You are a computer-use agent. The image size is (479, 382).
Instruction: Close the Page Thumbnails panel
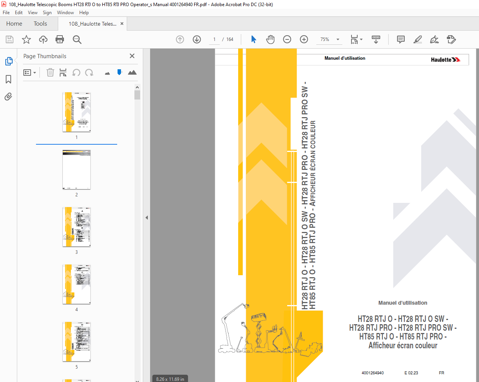click(x=132, y=56)
